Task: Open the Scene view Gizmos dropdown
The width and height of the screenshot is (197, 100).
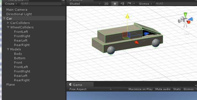Action: (145, 4)
